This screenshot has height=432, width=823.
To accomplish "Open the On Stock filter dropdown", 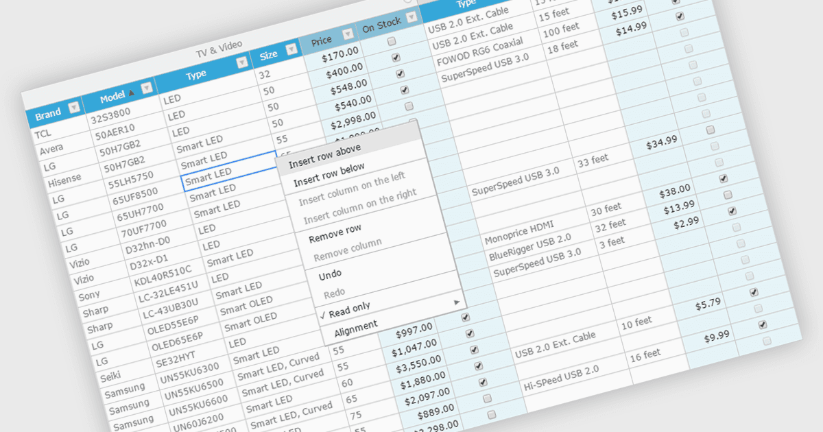I will 411,19.
